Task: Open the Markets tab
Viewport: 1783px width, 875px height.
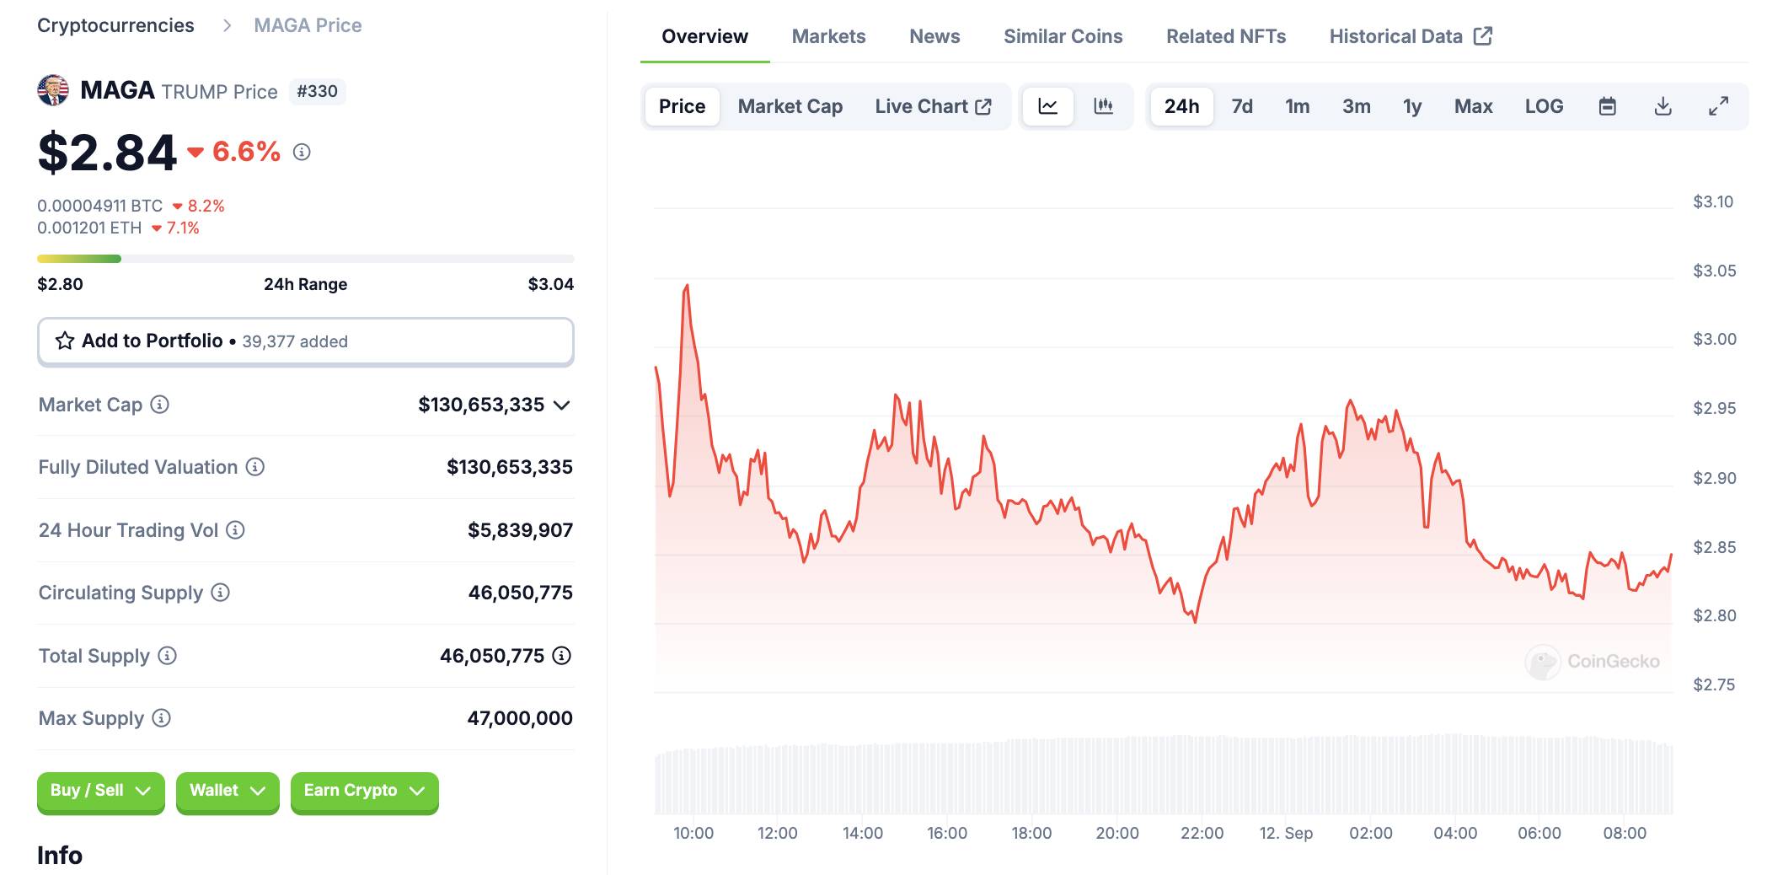Action: click(828, 36)
